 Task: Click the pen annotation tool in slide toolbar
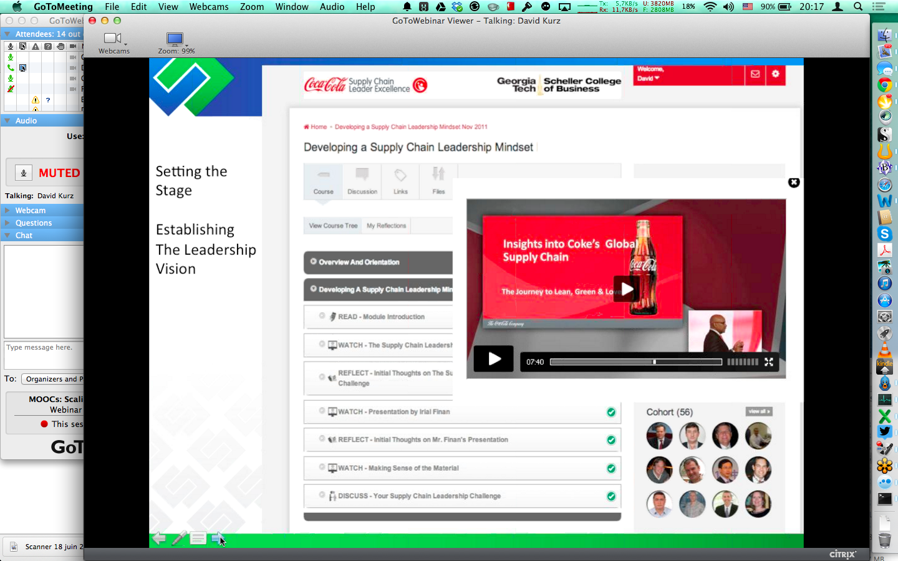click(178, 539)
